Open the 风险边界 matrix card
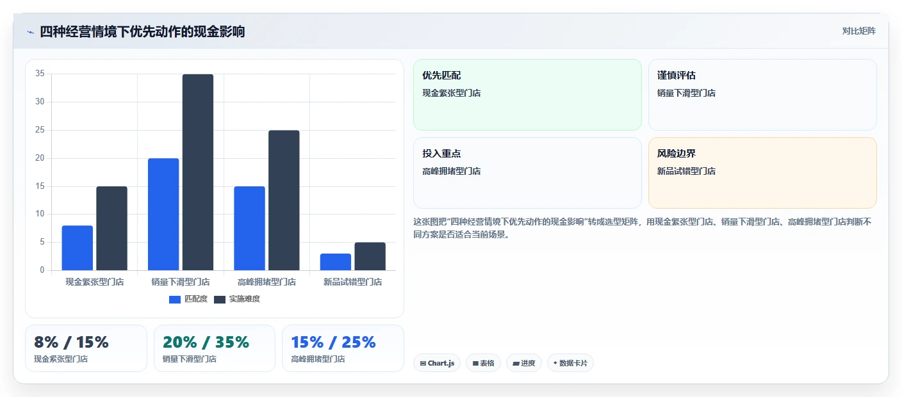902x397 pixels. (x=762, y=173)
